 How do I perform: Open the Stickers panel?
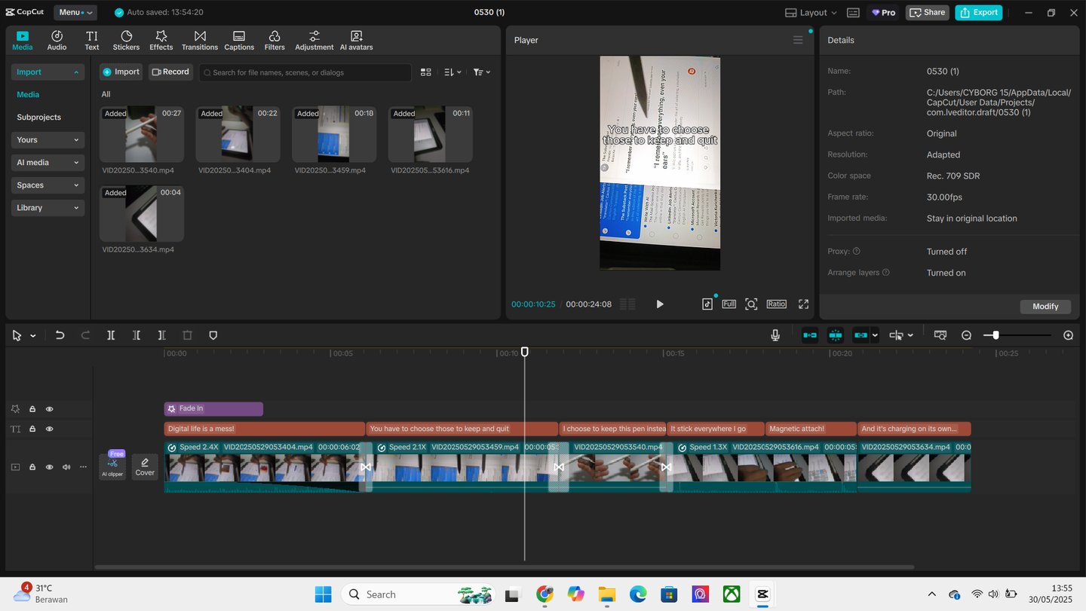point(126,41)
